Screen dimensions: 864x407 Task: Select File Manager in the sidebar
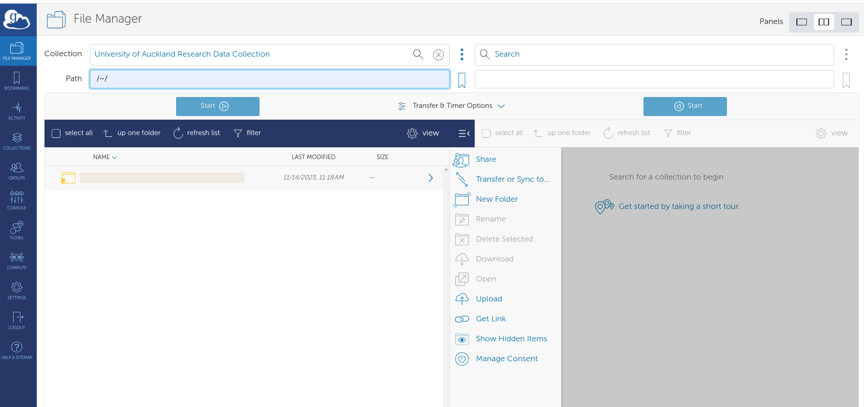[17, 51]
